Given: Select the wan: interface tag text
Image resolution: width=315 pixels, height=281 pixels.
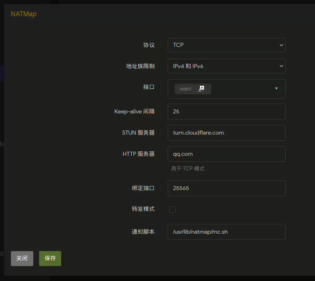Looking at the screenshot, I should tap(185, 89).
